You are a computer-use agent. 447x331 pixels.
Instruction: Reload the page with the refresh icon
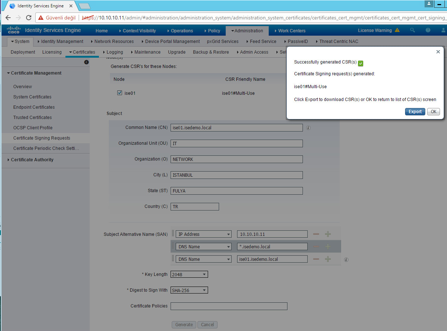point(29,18)
